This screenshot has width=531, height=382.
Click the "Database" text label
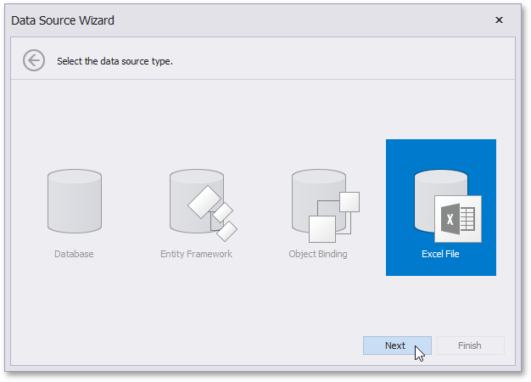[74, 254]
